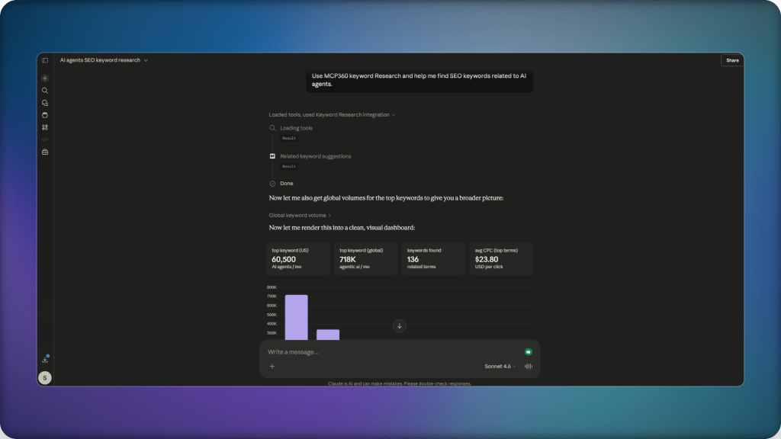Click the user prompt about MCP360 keyword Research
The width and height of the screenshot is (781, 439).
point(419,80)
